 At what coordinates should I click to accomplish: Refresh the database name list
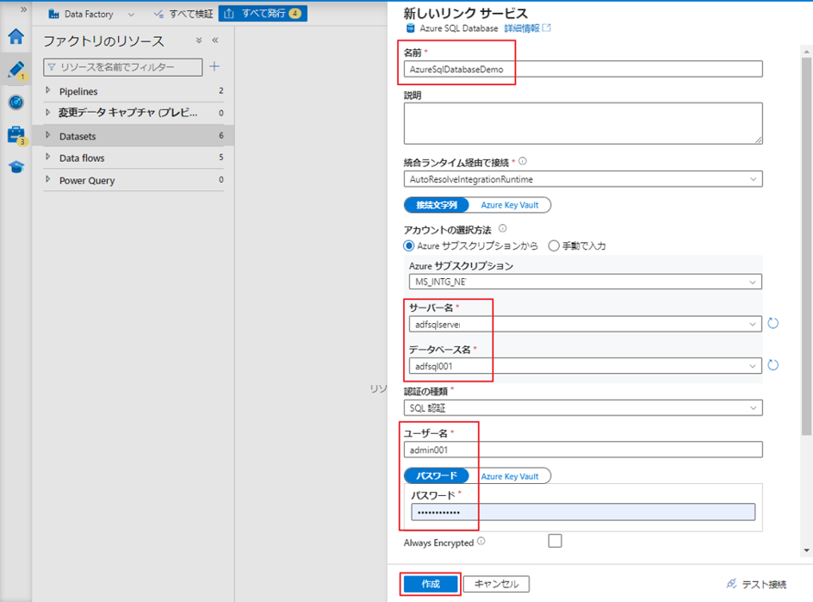(773, 365)
